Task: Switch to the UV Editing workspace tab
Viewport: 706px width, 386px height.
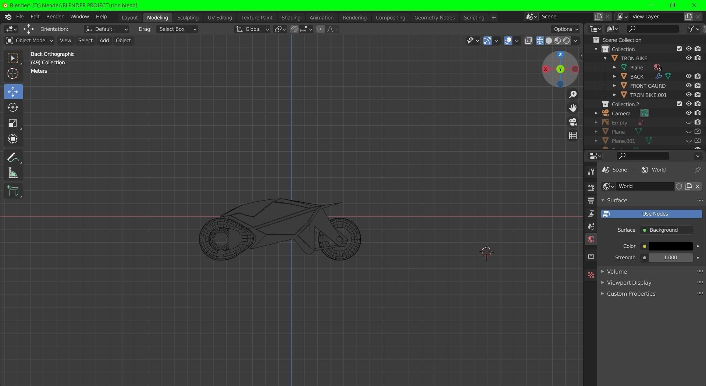Action: 220,18
